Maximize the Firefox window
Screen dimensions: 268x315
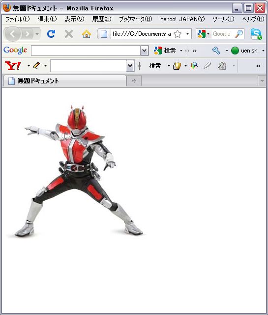pyautogui.click(x=248, y=8)
